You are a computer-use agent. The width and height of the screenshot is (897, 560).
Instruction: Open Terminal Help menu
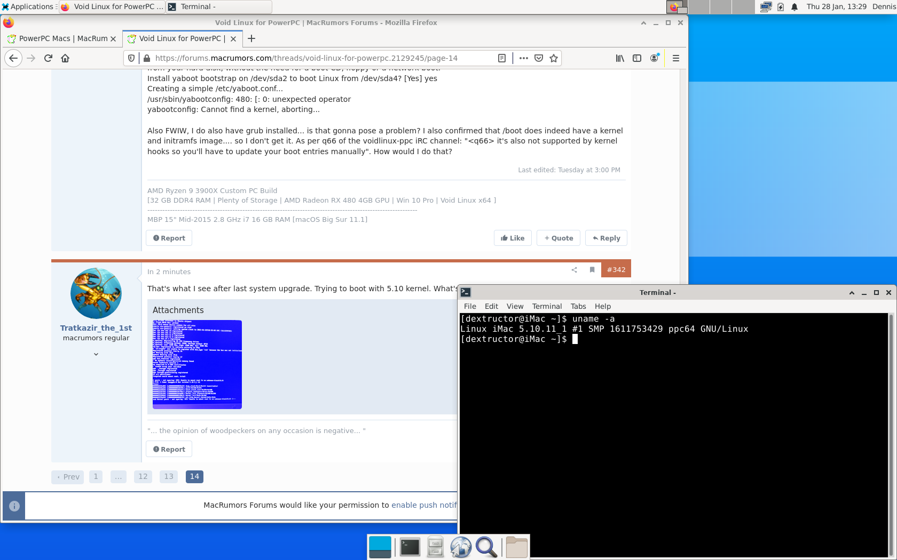pyautogui.click(x=603, y=306)
